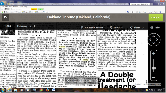Click the back arrow icon in viewer header
Screen dimensions: 166x93
[x=5, y=17]
